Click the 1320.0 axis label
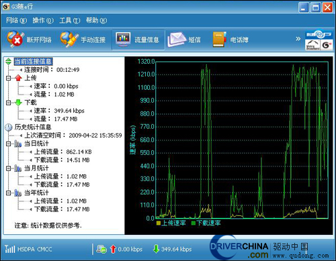336x261 pixels. [x=146, y=62]
